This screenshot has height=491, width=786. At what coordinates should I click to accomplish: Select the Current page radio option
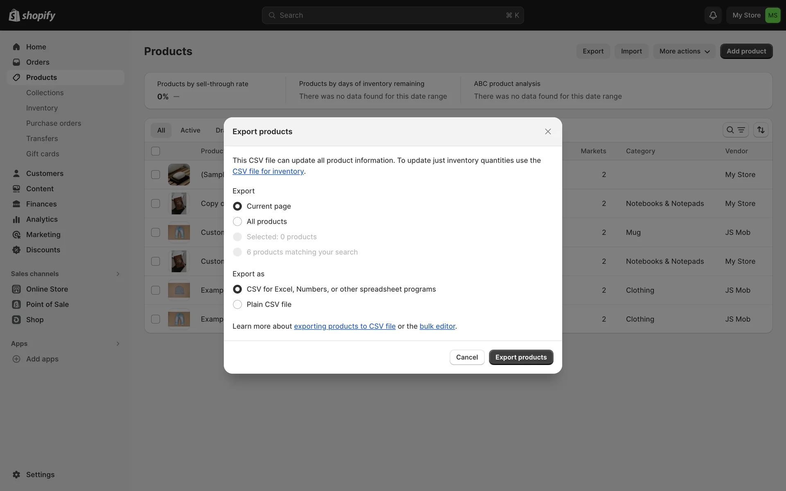pyautogui.click(x=237, y=206)
